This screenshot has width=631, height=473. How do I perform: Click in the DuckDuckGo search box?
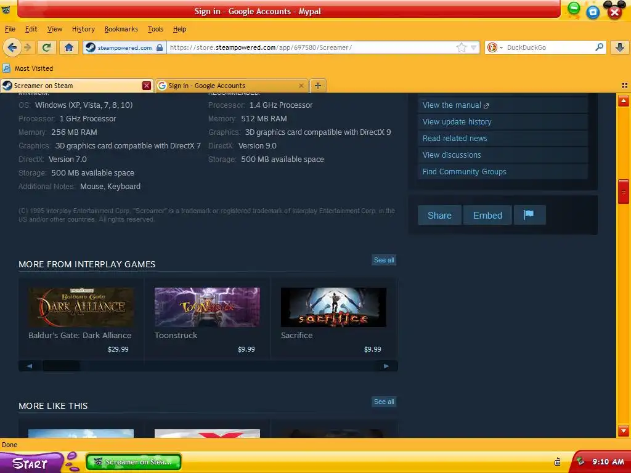pyautogui.click(x=549, y=47)
